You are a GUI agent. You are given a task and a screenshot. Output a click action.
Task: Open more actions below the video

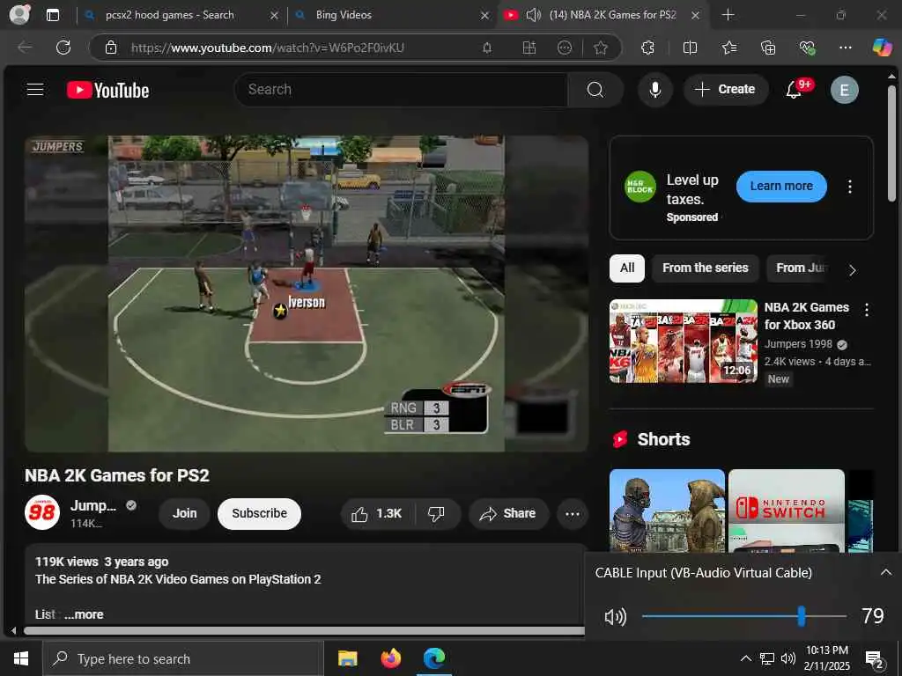pyautogui.click(x=573, y=514)
